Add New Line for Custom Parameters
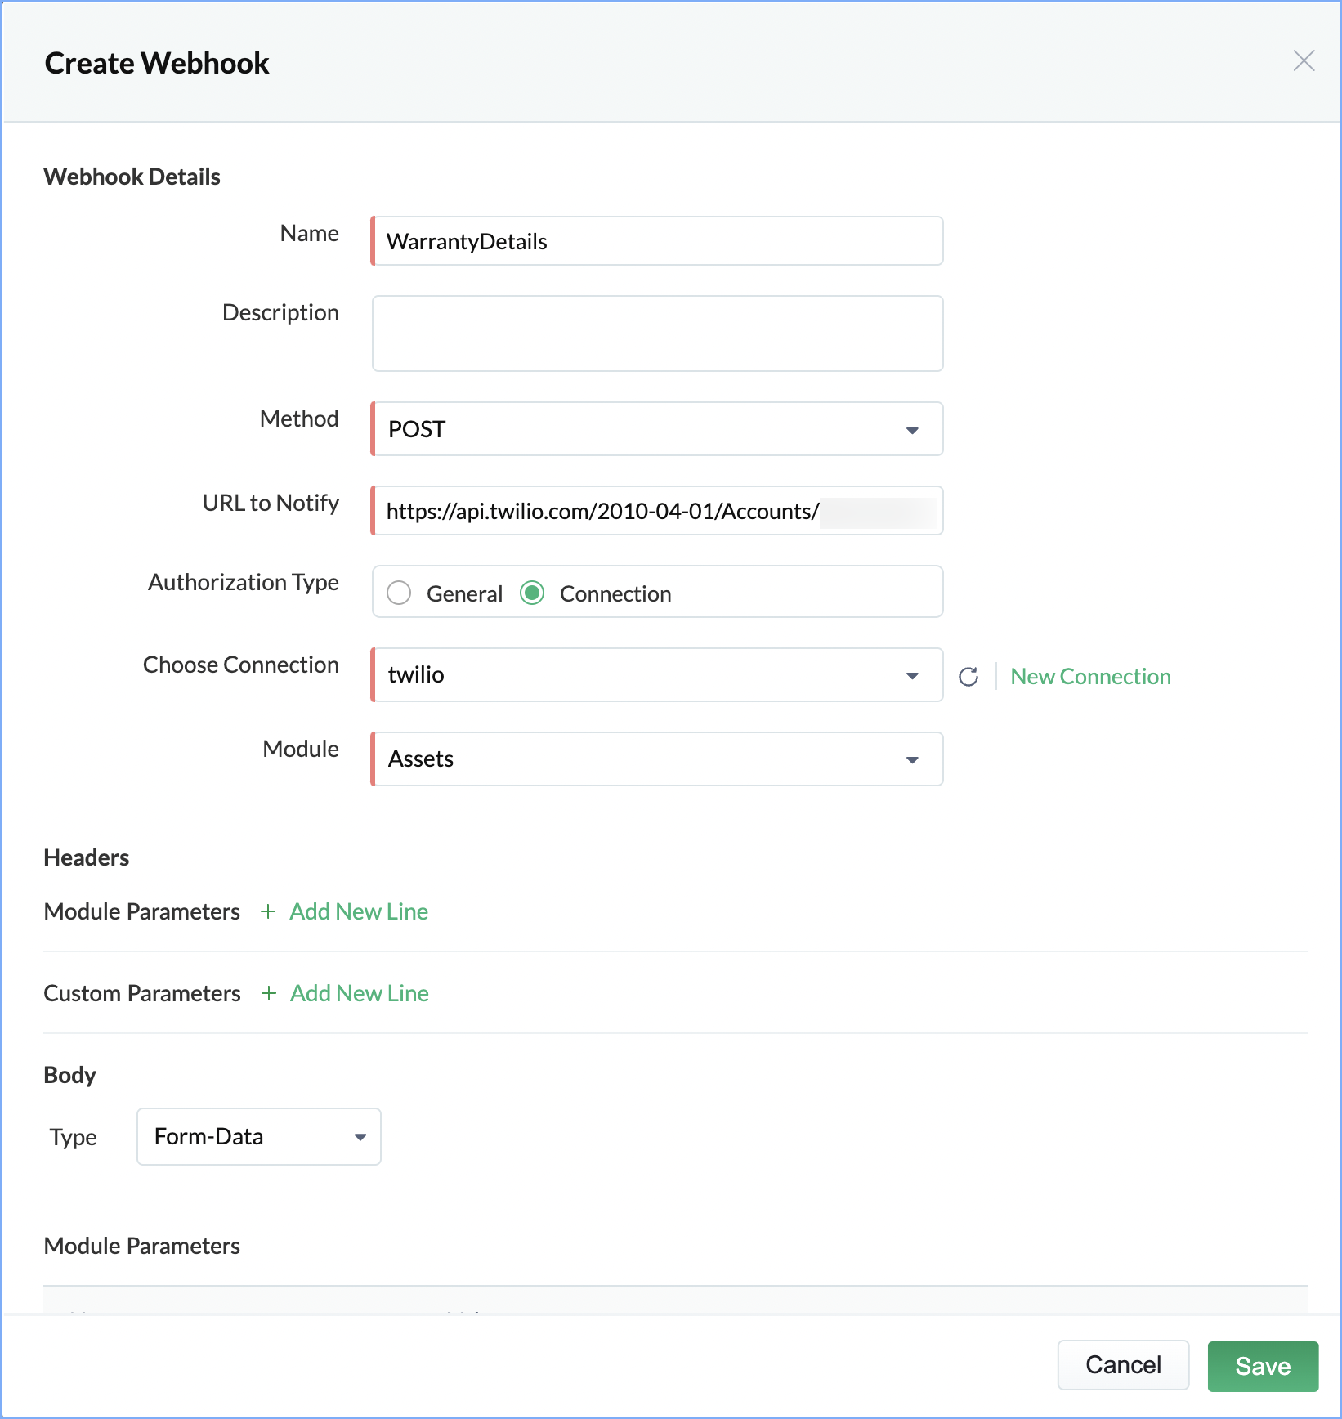 click(360, 993)
